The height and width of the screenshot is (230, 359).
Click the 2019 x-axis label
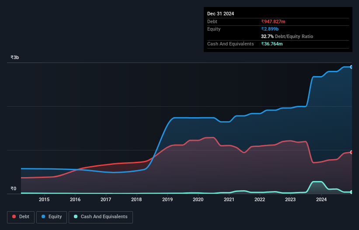(x=167, y=199)
